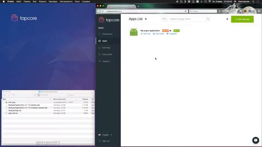Open the All filter dropdown
262x147 pixels.
[x=165, y=19]
